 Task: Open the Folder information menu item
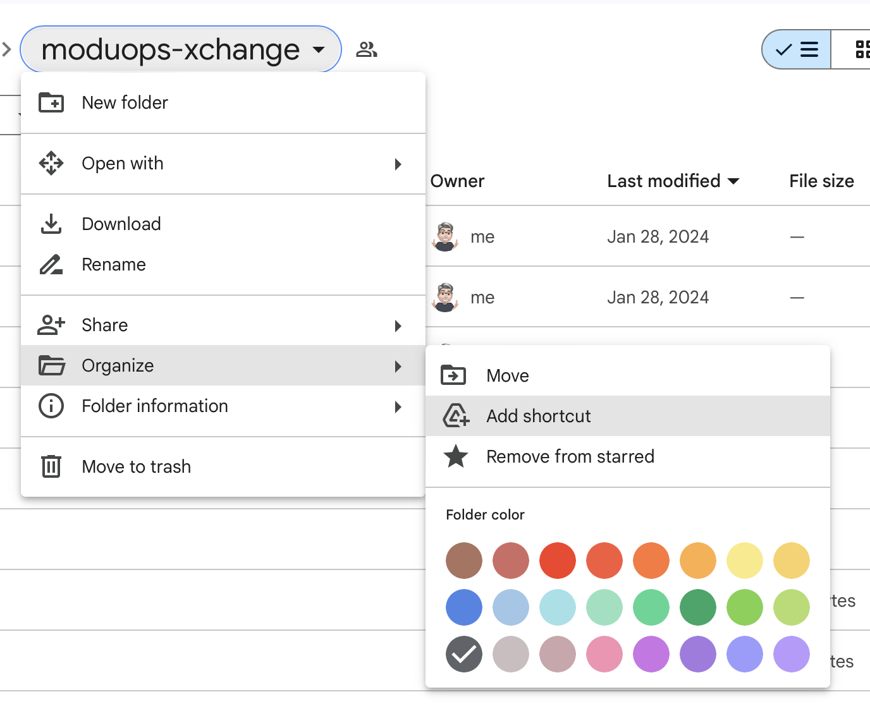(155, 406)
